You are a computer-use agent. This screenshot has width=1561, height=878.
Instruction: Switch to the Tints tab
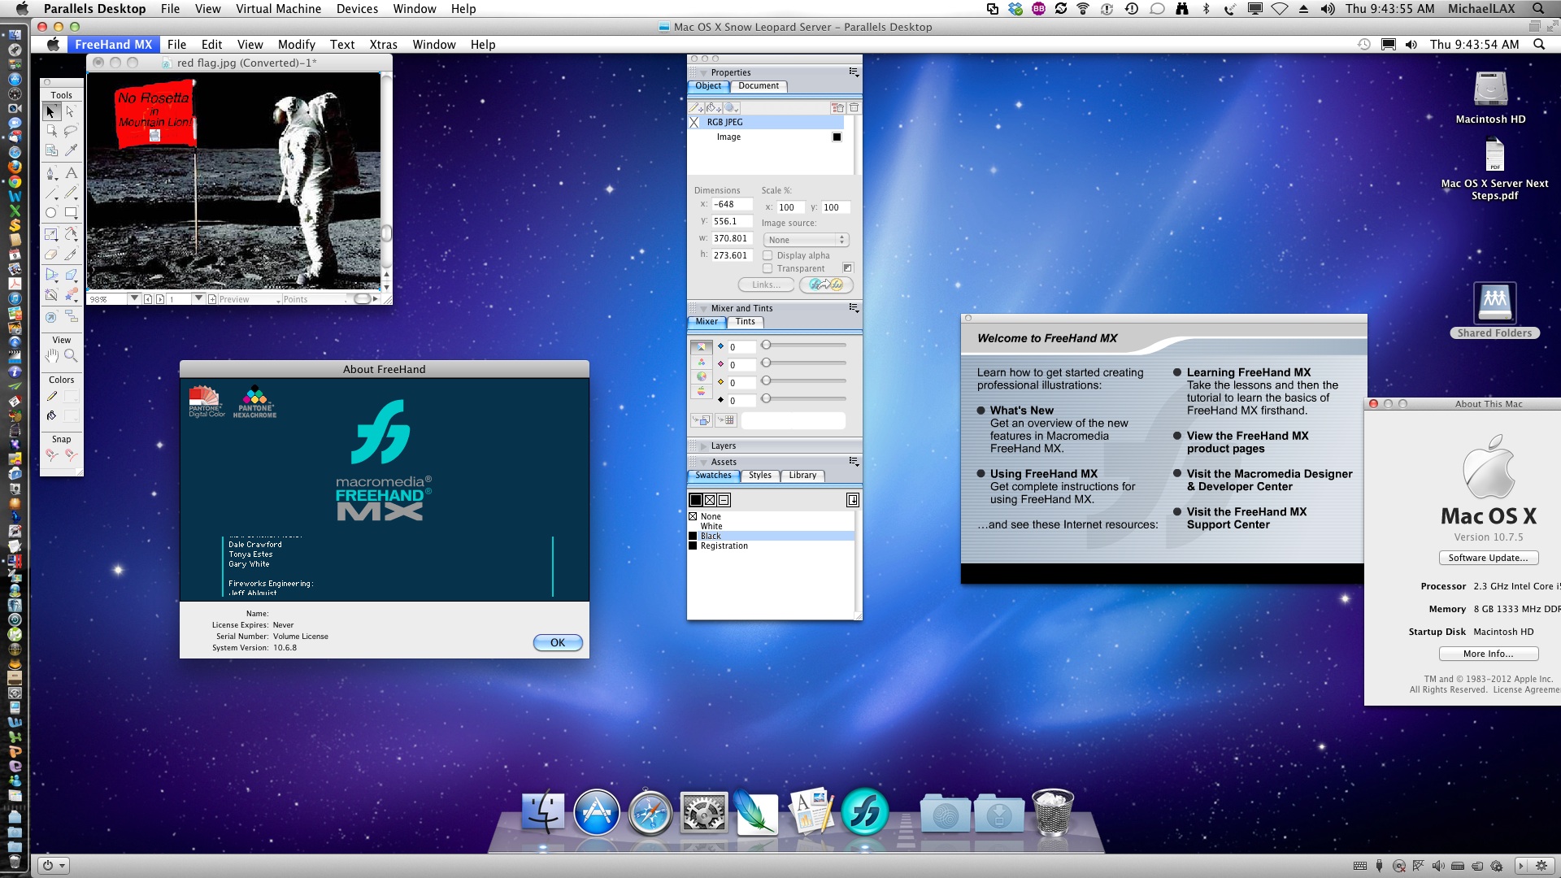coord(746,322)
